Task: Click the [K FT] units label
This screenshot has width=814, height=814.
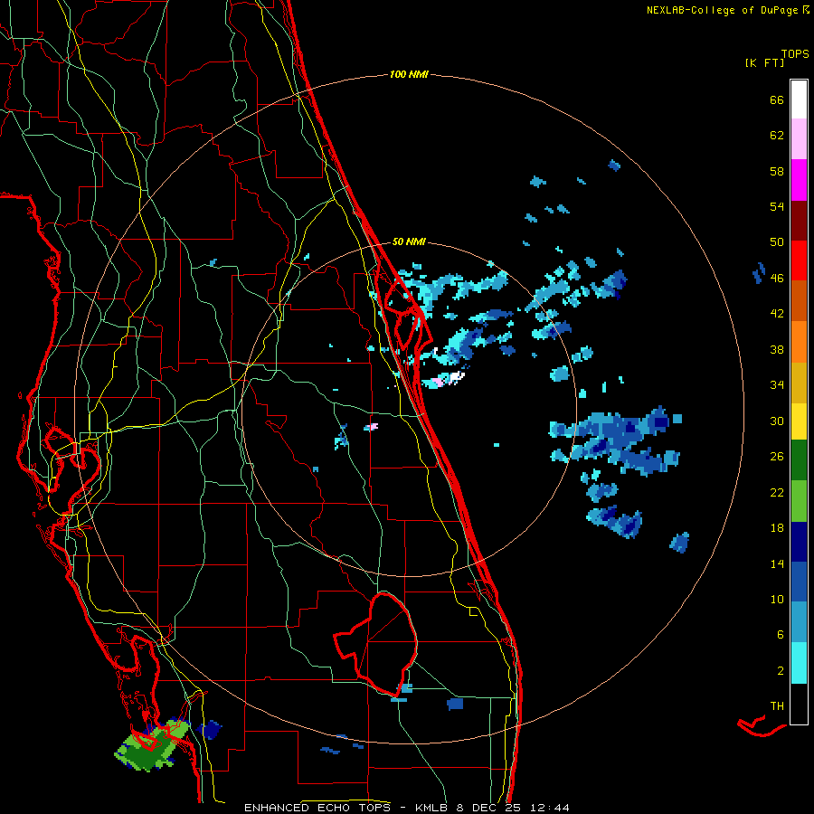Action: tap(764, 62)
